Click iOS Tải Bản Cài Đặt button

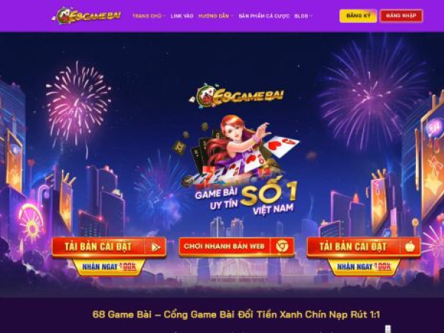click(363, 247)
